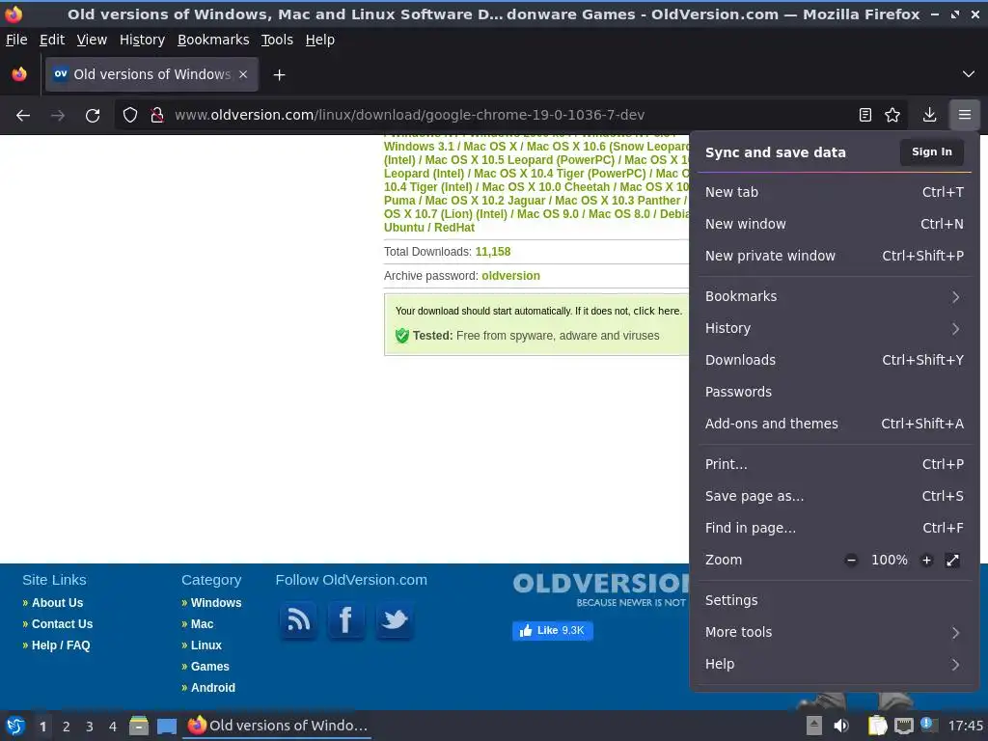Open the Bookmarks menu in menu bar
988x741 pixels.
pyautogui.click(x=213, y=40)
